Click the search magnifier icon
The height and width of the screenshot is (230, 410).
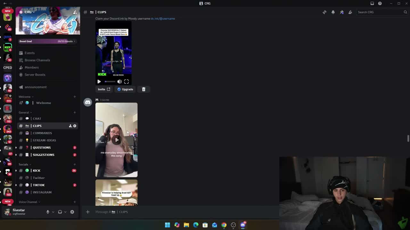pos(405,12)
